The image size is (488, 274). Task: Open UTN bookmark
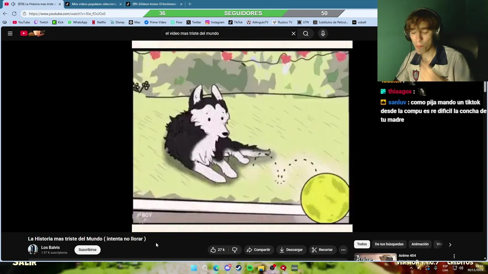pyautogui.click(x=303, y=22)
